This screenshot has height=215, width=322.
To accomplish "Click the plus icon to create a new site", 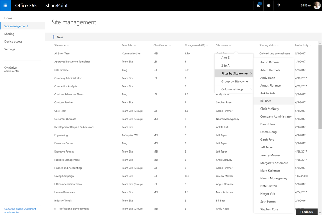I will click(x=54, y=37).
